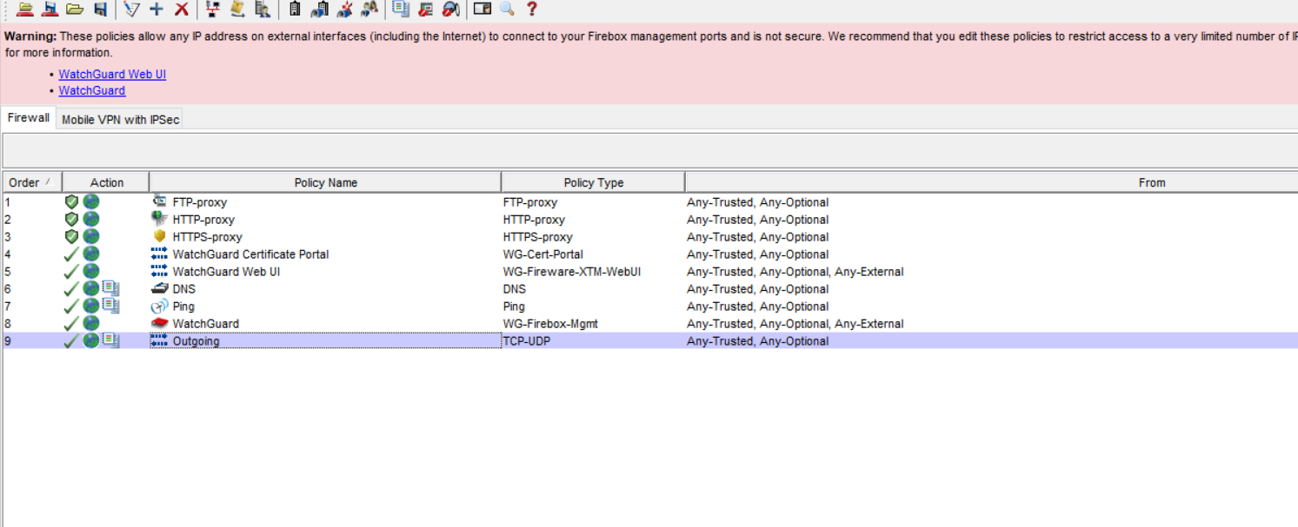
Task: Save configuration with the blue floppy disk icon
Action: click(100, 9)
